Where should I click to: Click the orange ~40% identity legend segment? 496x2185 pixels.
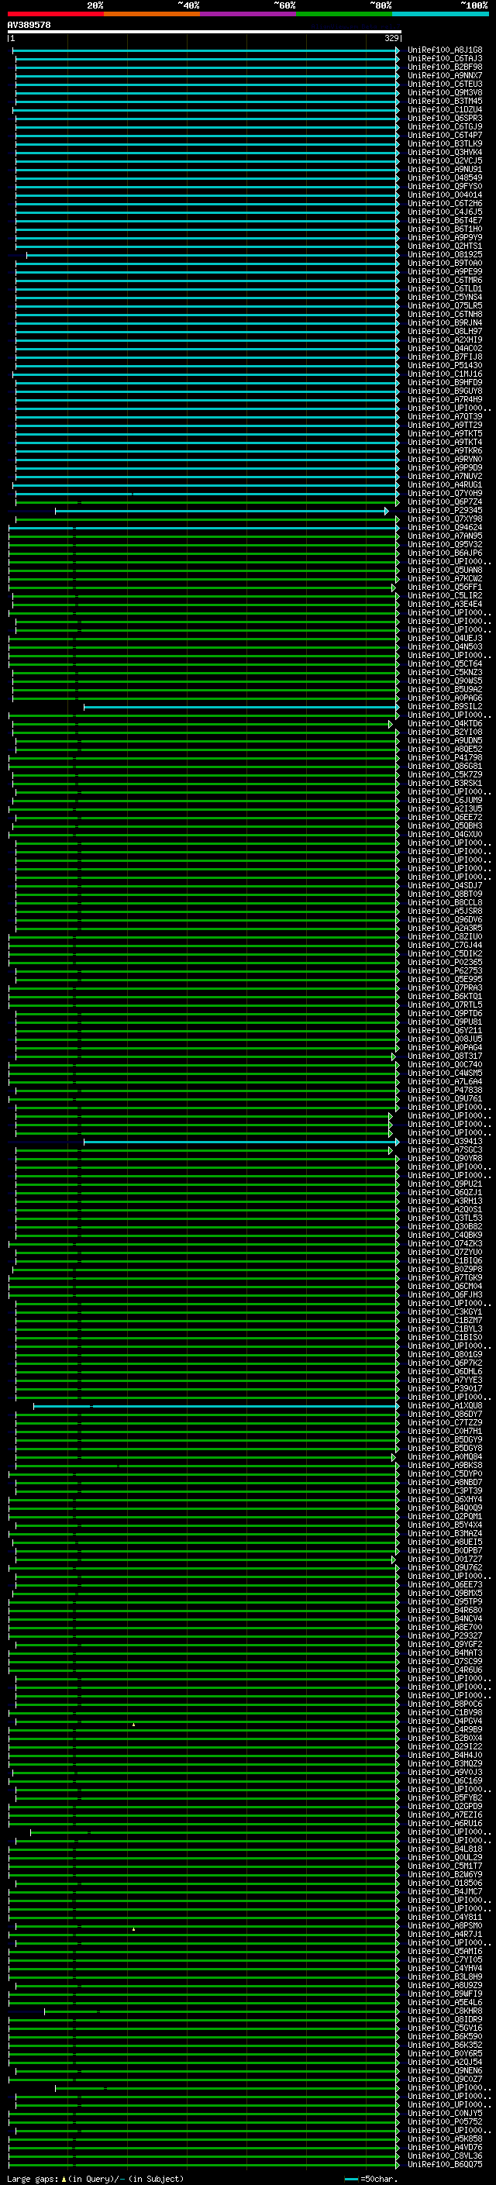click(152, 14)
